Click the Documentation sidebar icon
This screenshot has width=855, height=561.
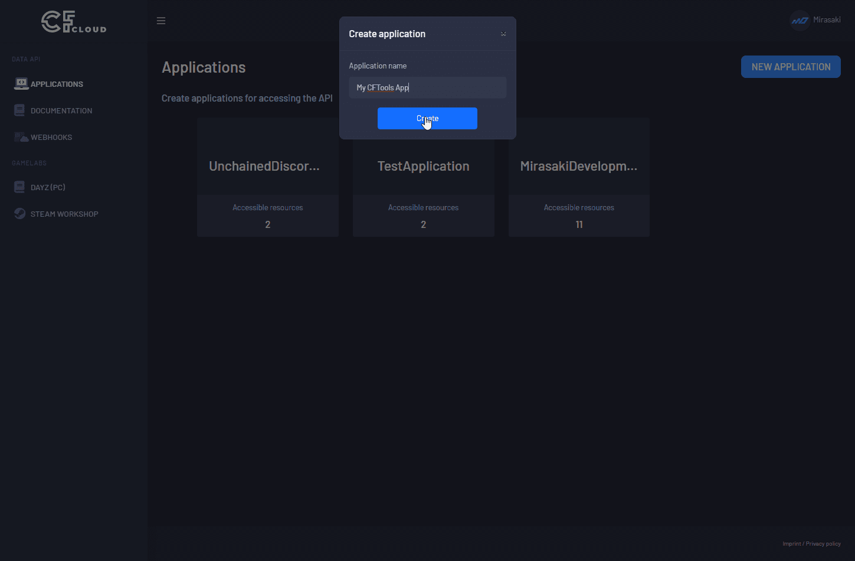20,110
